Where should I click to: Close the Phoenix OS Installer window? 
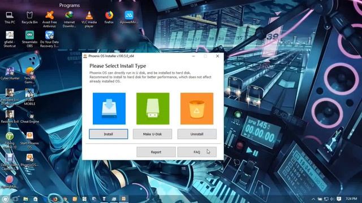tap(217, 56)
